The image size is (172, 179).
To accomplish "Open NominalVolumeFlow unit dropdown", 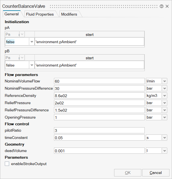I will pos(165,81).
